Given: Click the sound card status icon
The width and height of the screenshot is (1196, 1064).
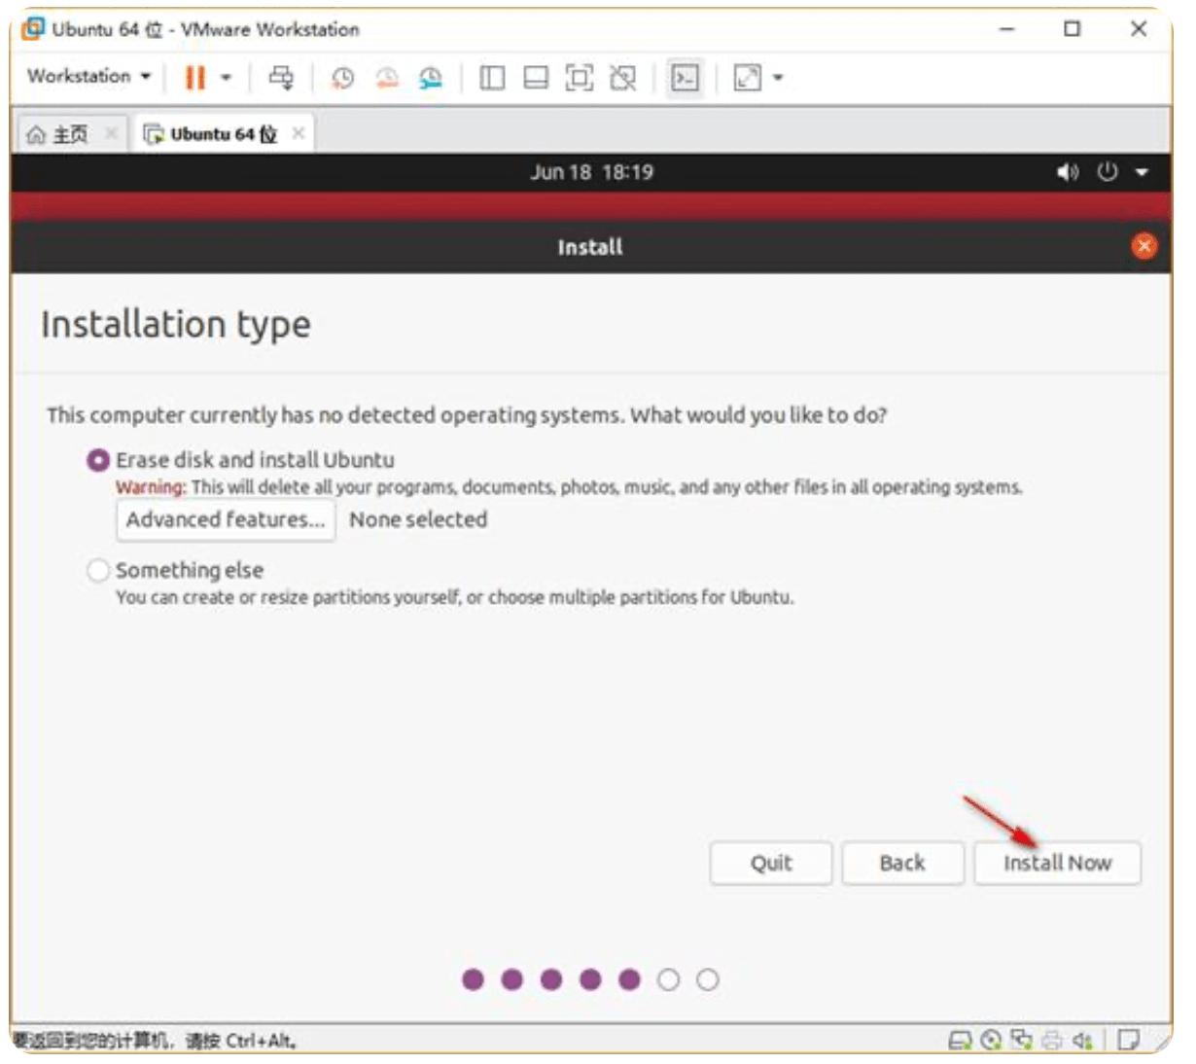Looking at the screenshot, I should 1082,1040.
